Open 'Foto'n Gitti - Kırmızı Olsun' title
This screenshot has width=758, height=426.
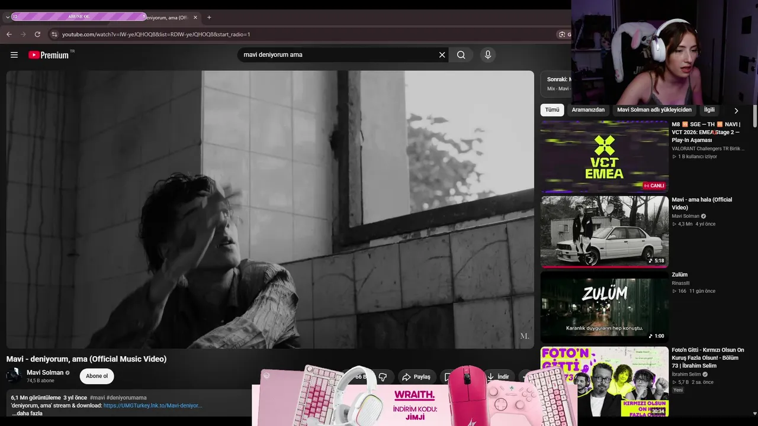708,358
